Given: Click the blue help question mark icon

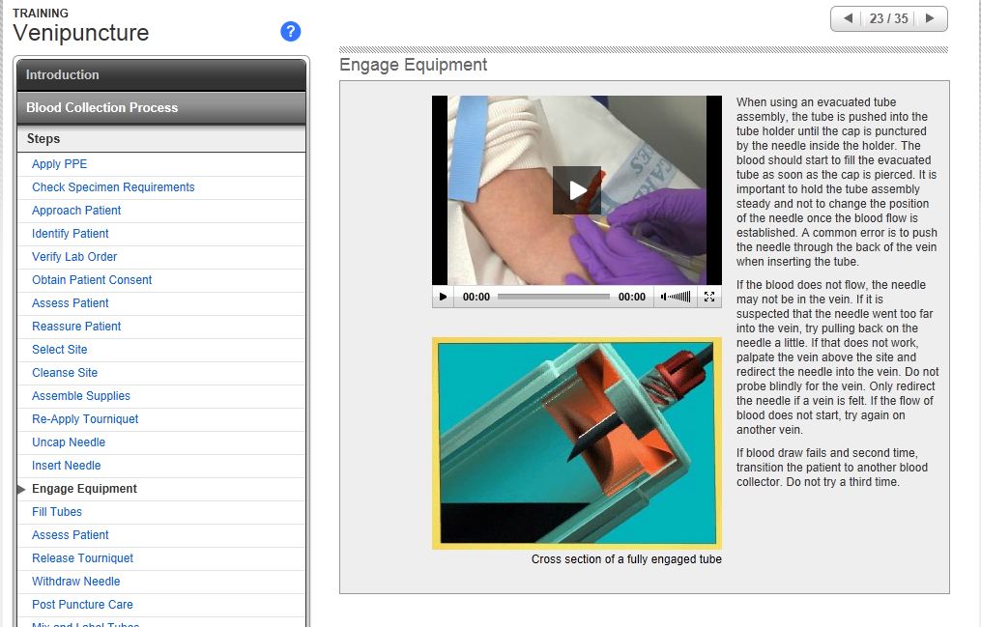Looking at the screenshot, I should pyautogui.click(x=290, y=32).
